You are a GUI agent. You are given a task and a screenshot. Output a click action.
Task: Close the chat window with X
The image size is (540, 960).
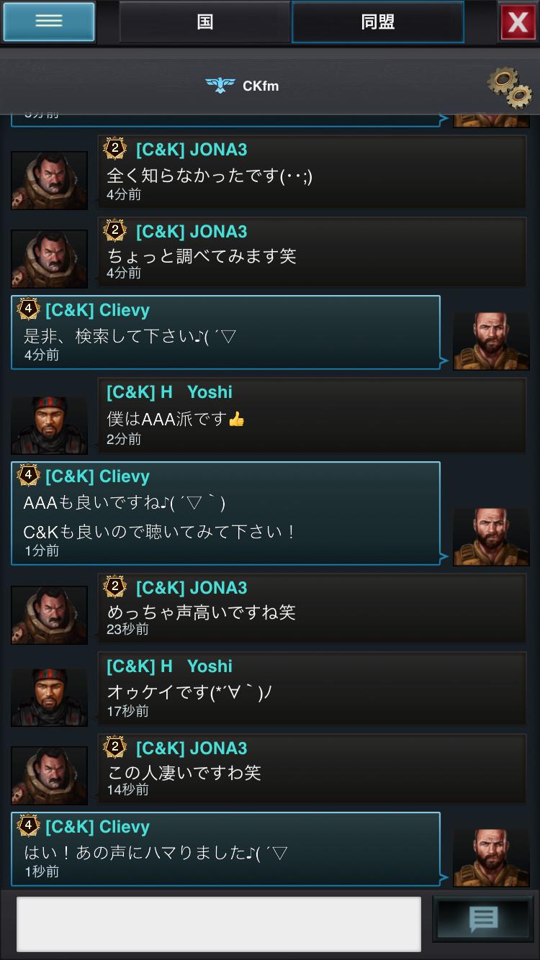click(518, 22)
